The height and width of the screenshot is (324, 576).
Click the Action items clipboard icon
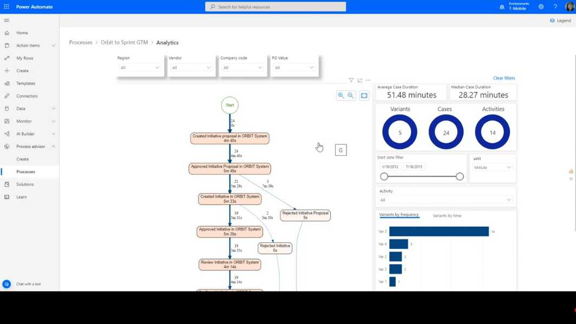coord(6,45)
